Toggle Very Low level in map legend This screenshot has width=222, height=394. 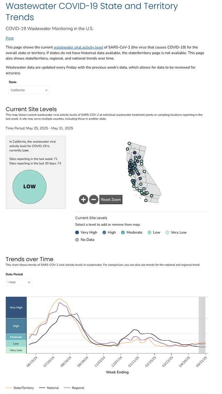coord(176,232)
